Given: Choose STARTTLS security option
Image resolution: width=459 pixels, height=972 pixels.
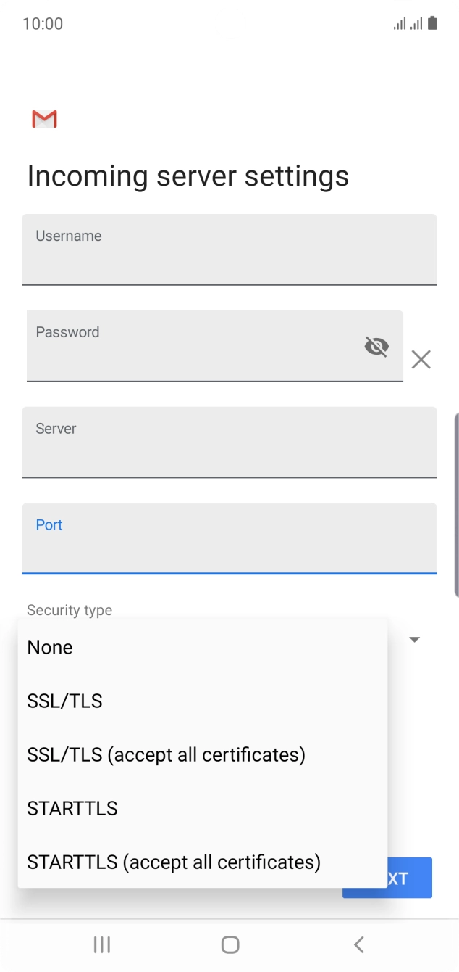Looking at the screenshot, I should [x=72, y=808].
